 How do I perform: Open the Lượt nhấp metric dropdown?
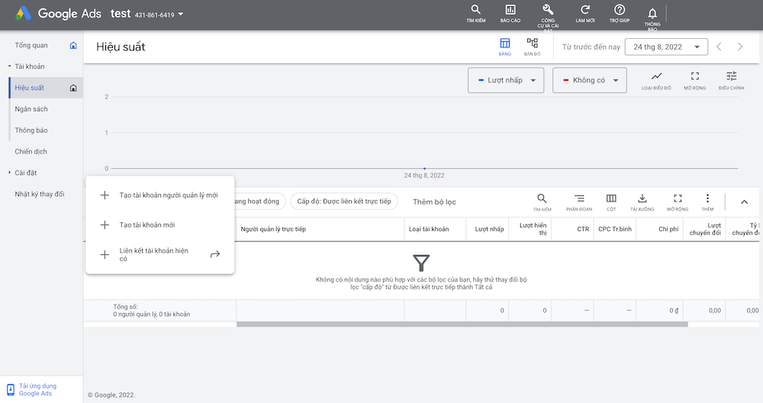[506, 80]
